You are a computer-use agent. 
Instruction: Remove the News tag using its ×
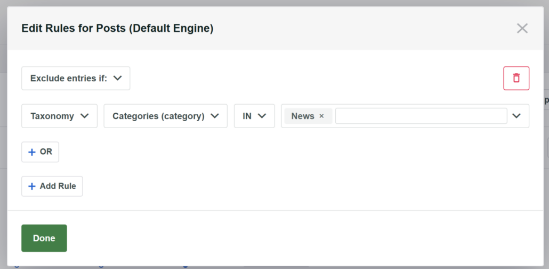[321, 116]
